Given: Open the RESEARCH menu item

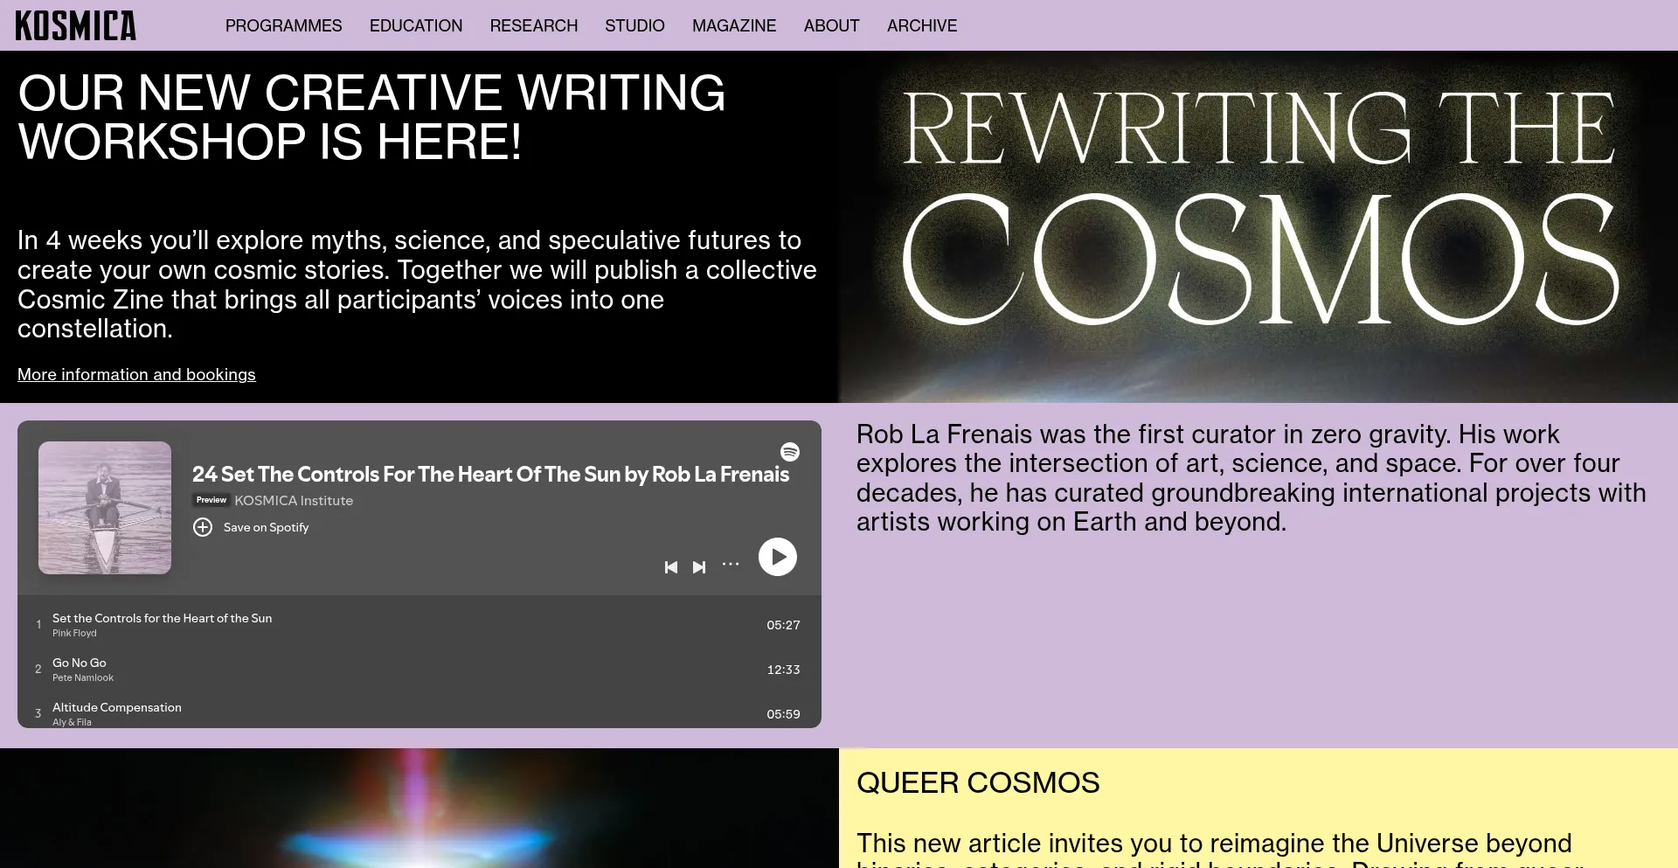Looking at the screenshot, I should 533,25.
